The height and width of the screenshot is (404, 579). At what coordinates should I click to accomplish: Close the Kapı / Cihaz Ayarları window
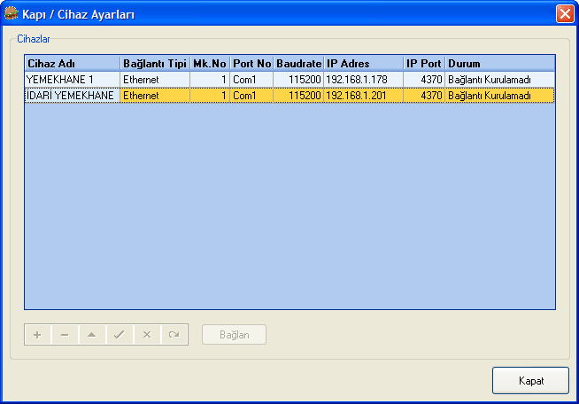coord(564,14)
